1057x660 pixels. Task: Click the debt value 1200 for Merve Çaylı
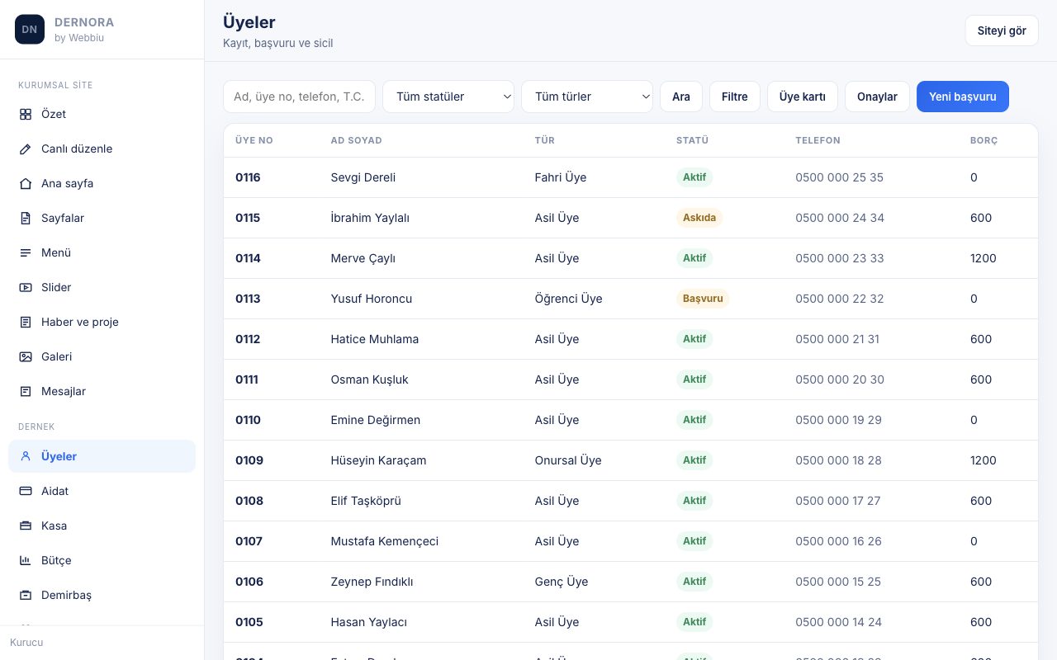coord(984,258)
